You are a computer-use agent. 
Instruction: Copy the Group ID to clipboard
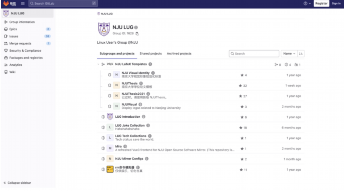[137, 34]
